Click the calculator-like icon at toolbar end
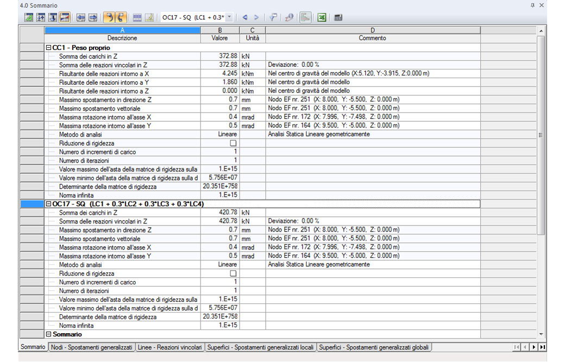 (x=338, y=17)
